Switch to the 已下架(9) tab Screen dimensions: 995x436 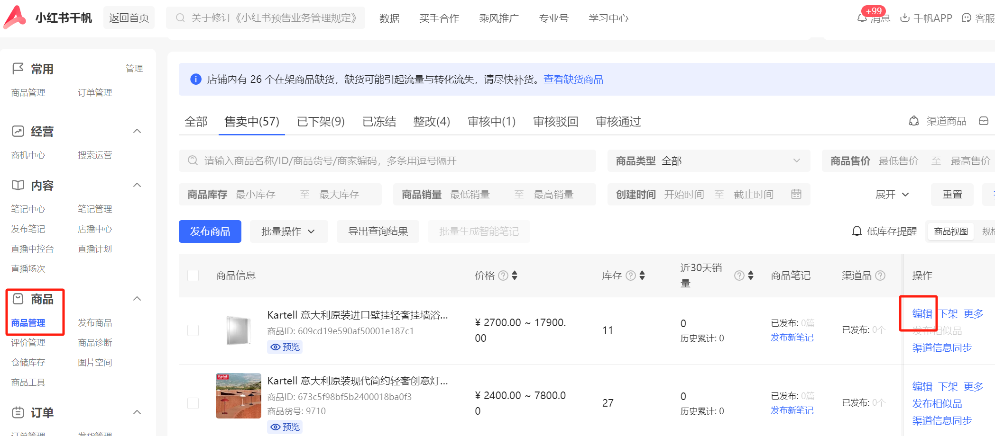pos(321,122)
